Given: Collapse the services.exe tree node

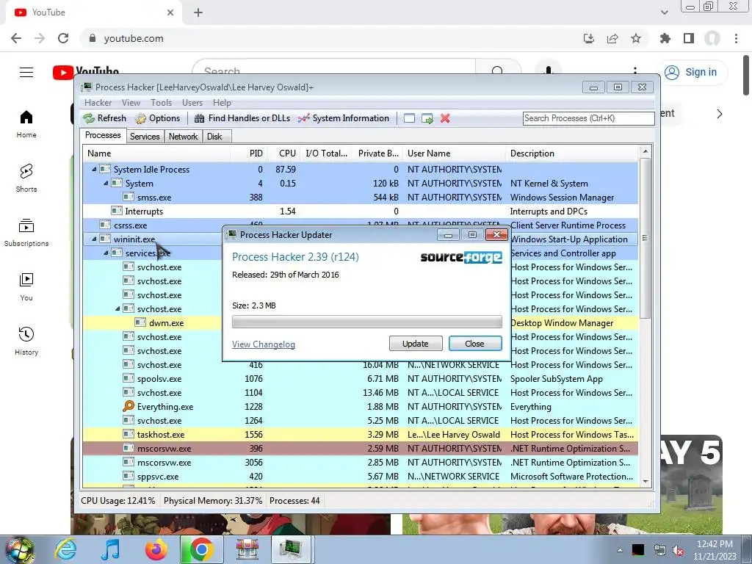Looking at the screenshot, I should pos(106,253).
